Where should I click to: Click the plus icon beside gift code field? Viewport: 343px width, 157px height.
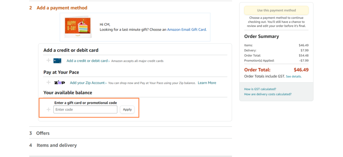click(49, 109)
